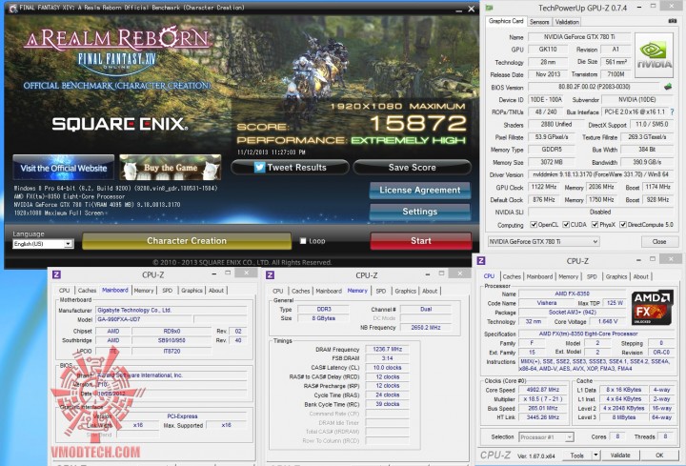This screenshot has height=466, width=686.
Task: Click the CPU-Z Memory window title icon
Action: pos(270,274)
